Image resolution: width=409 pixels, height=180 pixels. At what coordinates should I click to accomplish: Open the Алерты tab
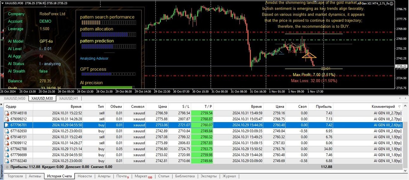tap(104, 176)
